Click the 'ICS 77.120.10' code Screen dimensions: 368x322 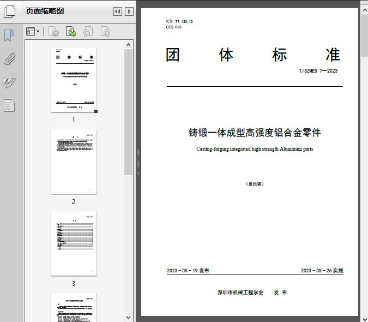[x=179, y=21]
